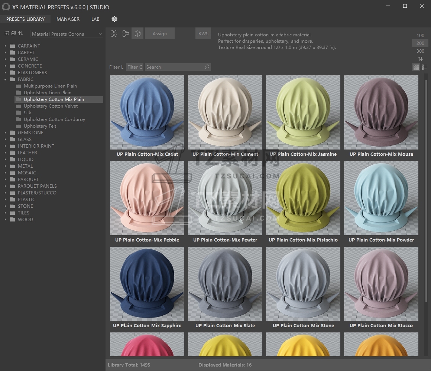This screenshot has width=431, height=371.
Task: Expand the STONE folder arrow
Action: pos(5,206)
